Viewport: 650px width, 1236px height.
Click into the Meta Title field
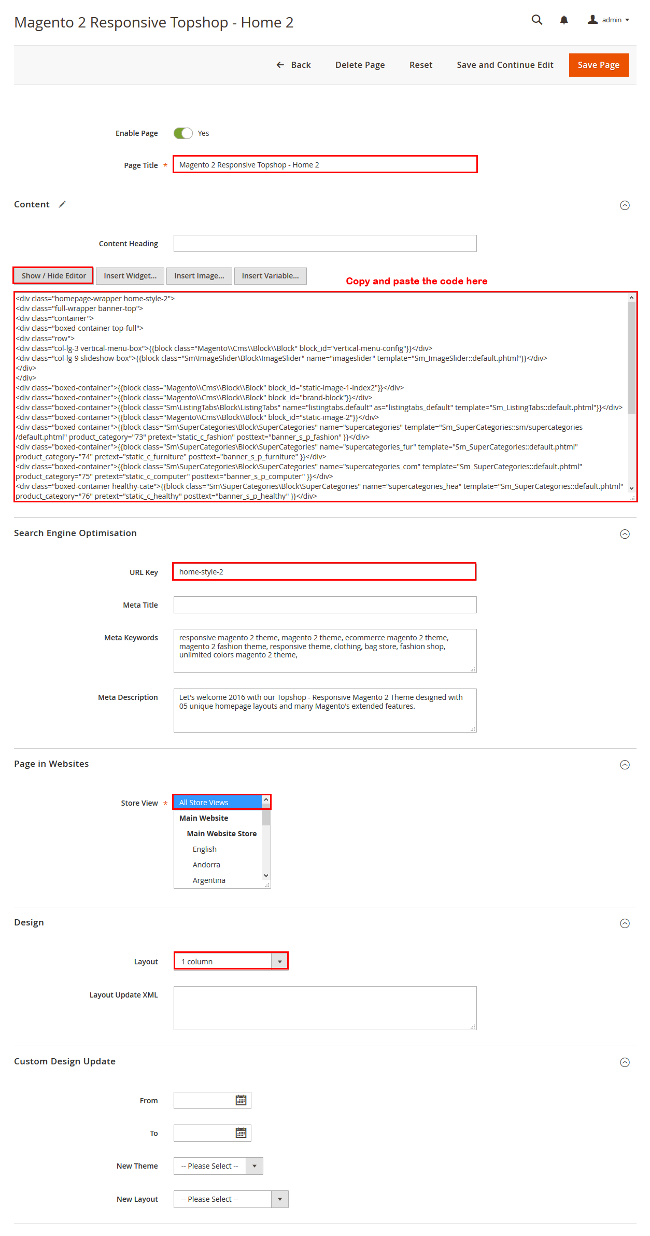[x=325, y=605]
